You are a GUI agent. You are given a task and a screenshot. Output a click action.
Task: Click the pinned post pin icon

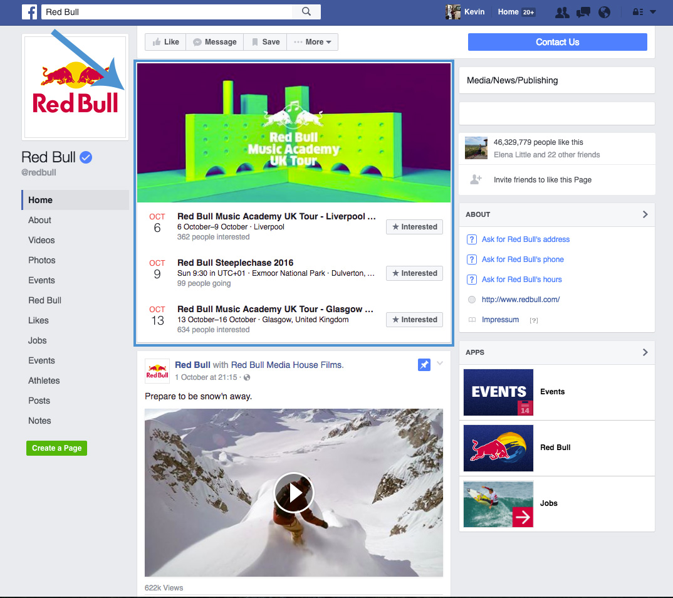coord(424,365)
